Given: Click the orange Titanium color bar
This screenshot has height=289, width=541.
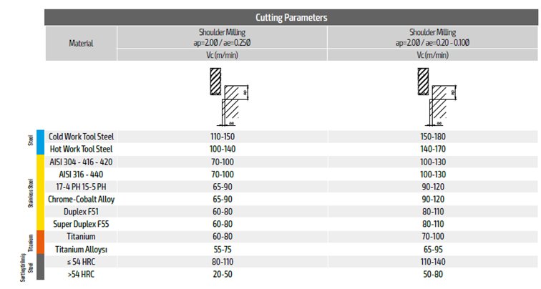Looking at the screenshot, I should pos(42,243).
